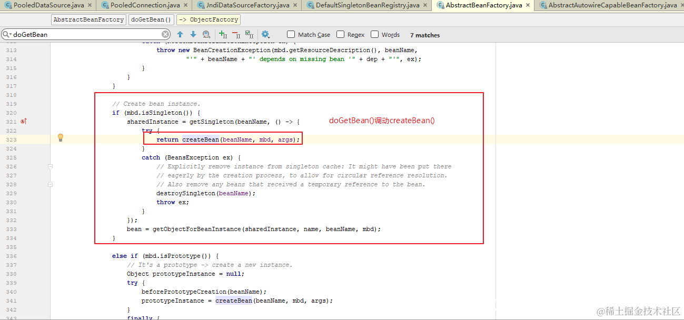This screenshot has width=684, height=320.
Task: Close PooledDataSource.java tab
Action: (90, 5)
